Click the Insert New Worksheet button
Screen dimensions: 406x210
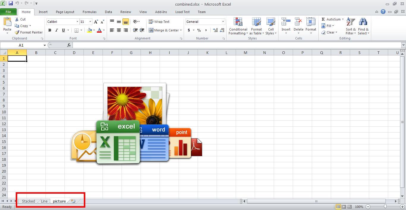point(73,201)
